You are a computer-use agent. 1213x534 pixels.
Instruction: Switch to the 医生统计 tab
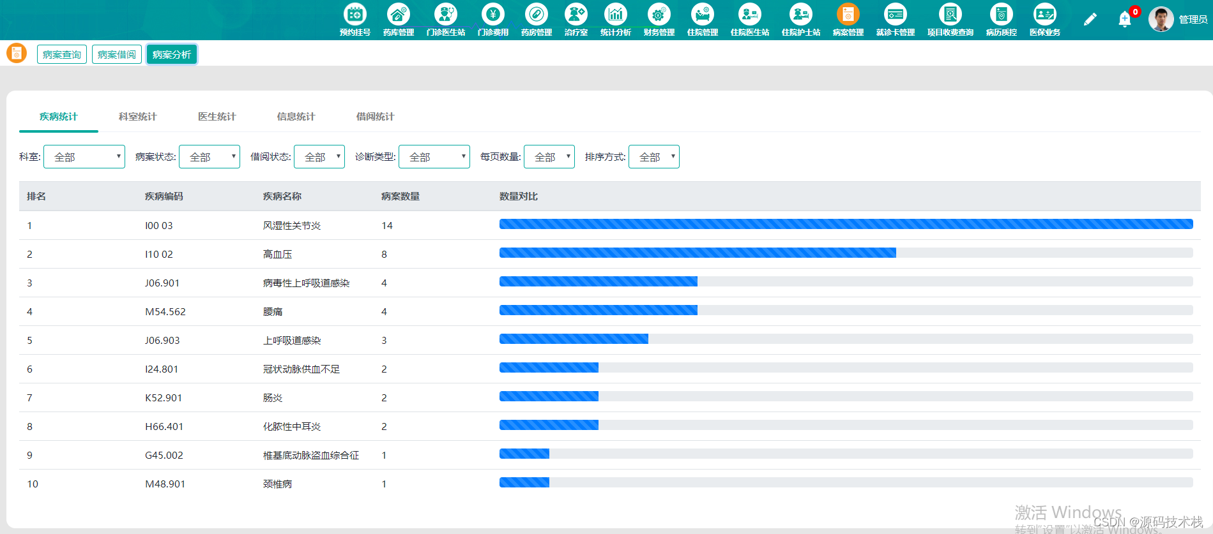click(x=217, y=117)
